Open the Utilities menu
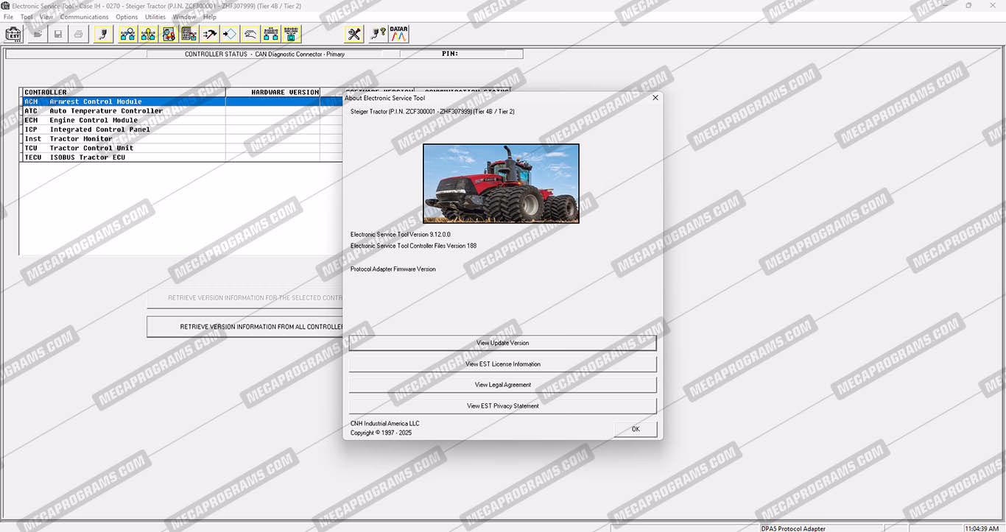The height and width of the screenshot is (532, 1006). pos(155,17)
